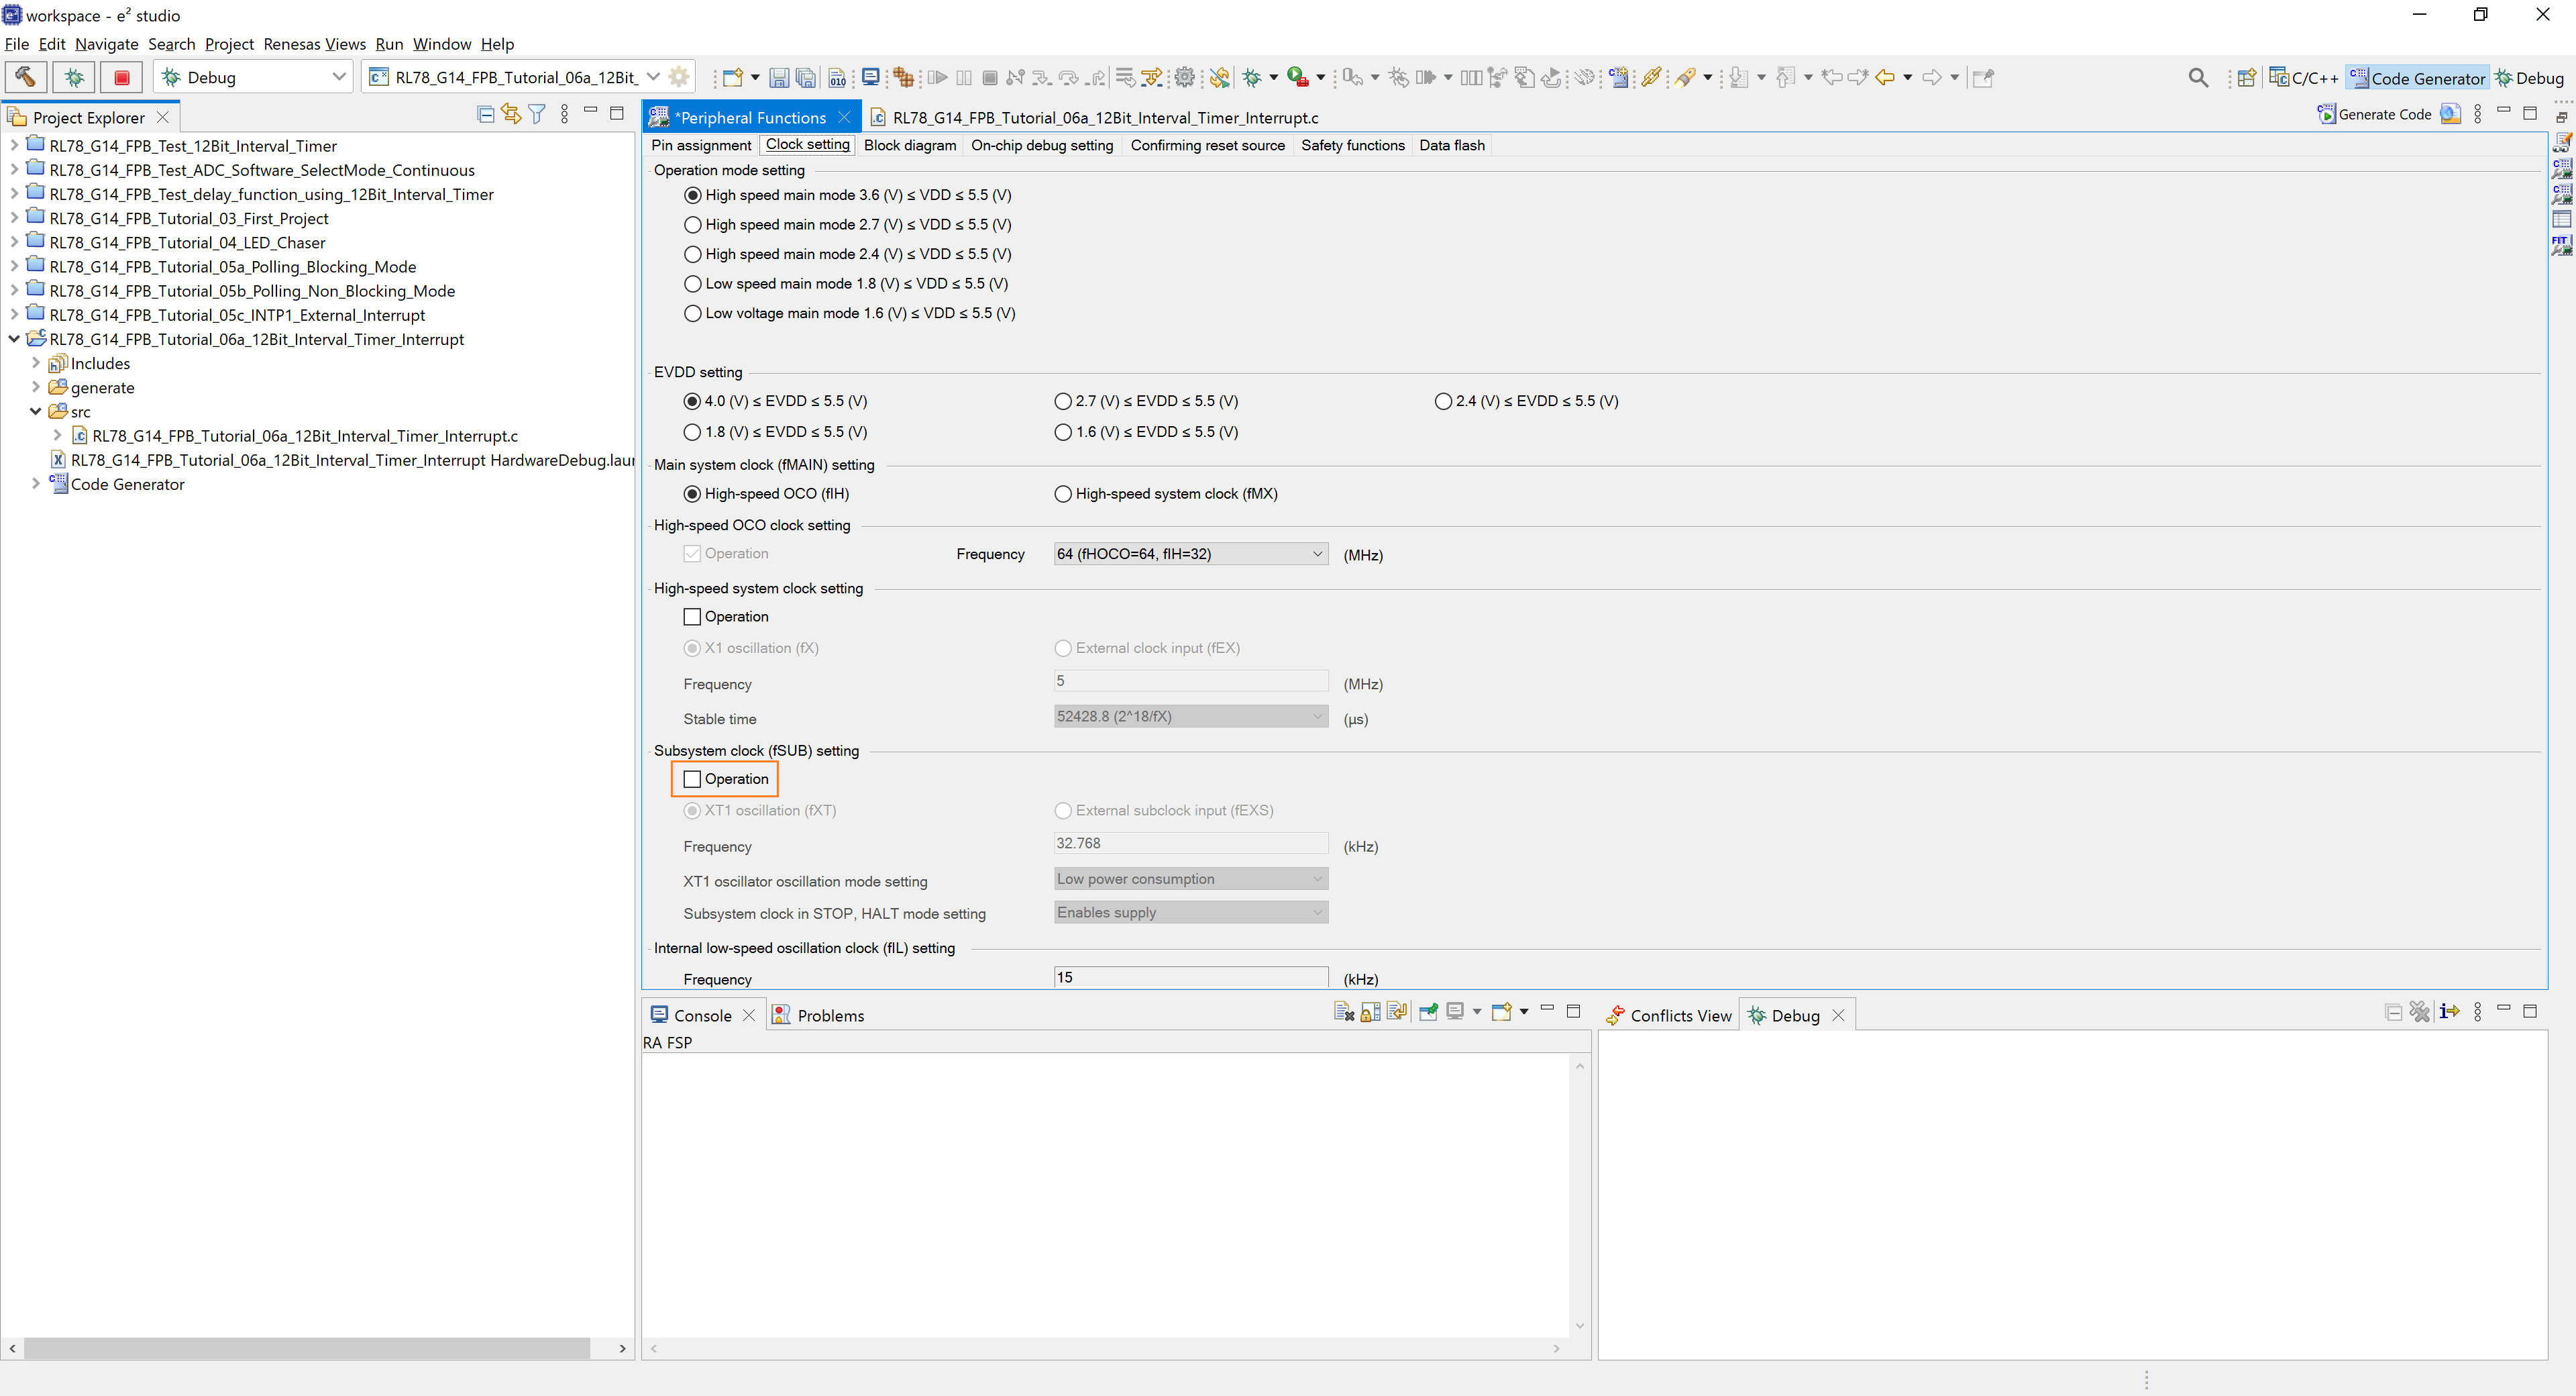
Task: Open the High-speed OCO Frequency dropdown
Action: 1190,554
